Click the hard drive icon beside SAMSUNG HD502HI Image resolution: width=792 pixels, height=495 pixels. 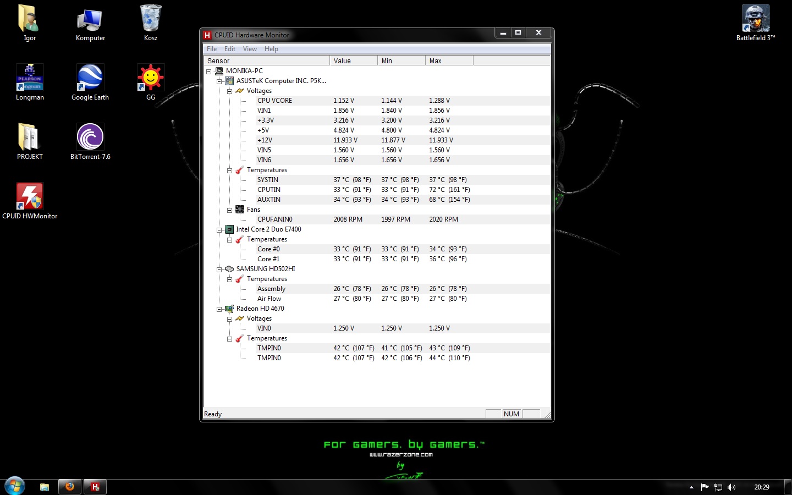(x=229, y=269)
